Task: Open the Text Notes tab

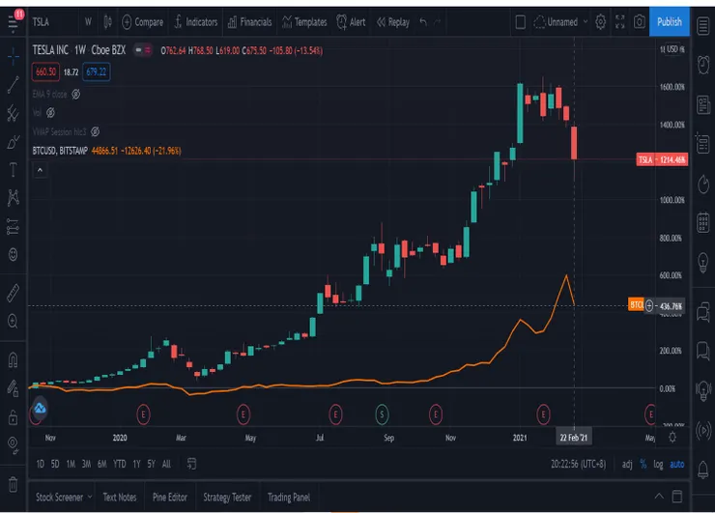Action: coord(120,497)
